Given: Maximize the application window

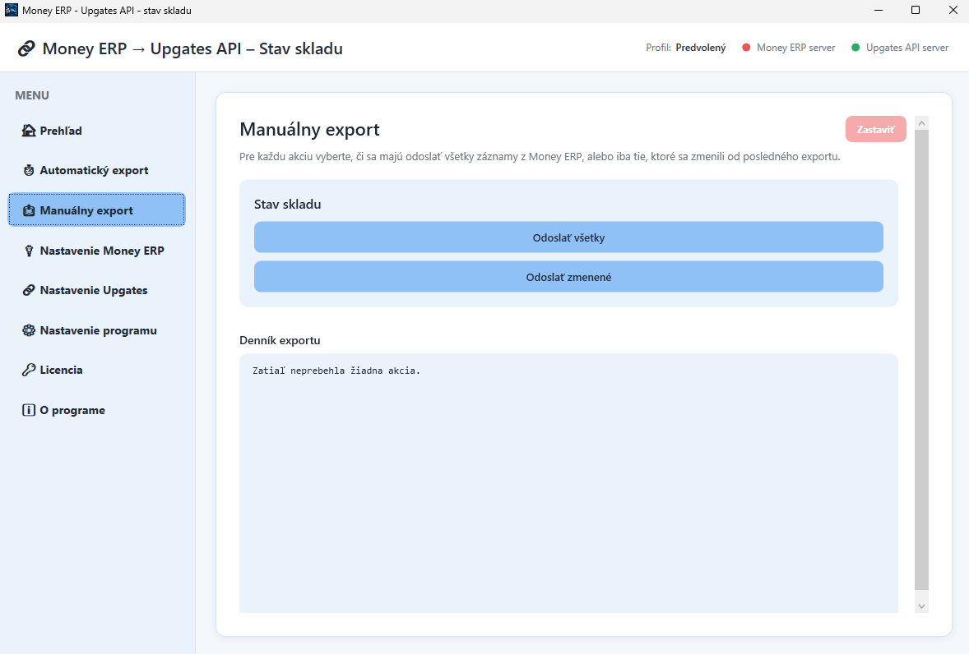Looking at the screenshot, I should [916, 10].
